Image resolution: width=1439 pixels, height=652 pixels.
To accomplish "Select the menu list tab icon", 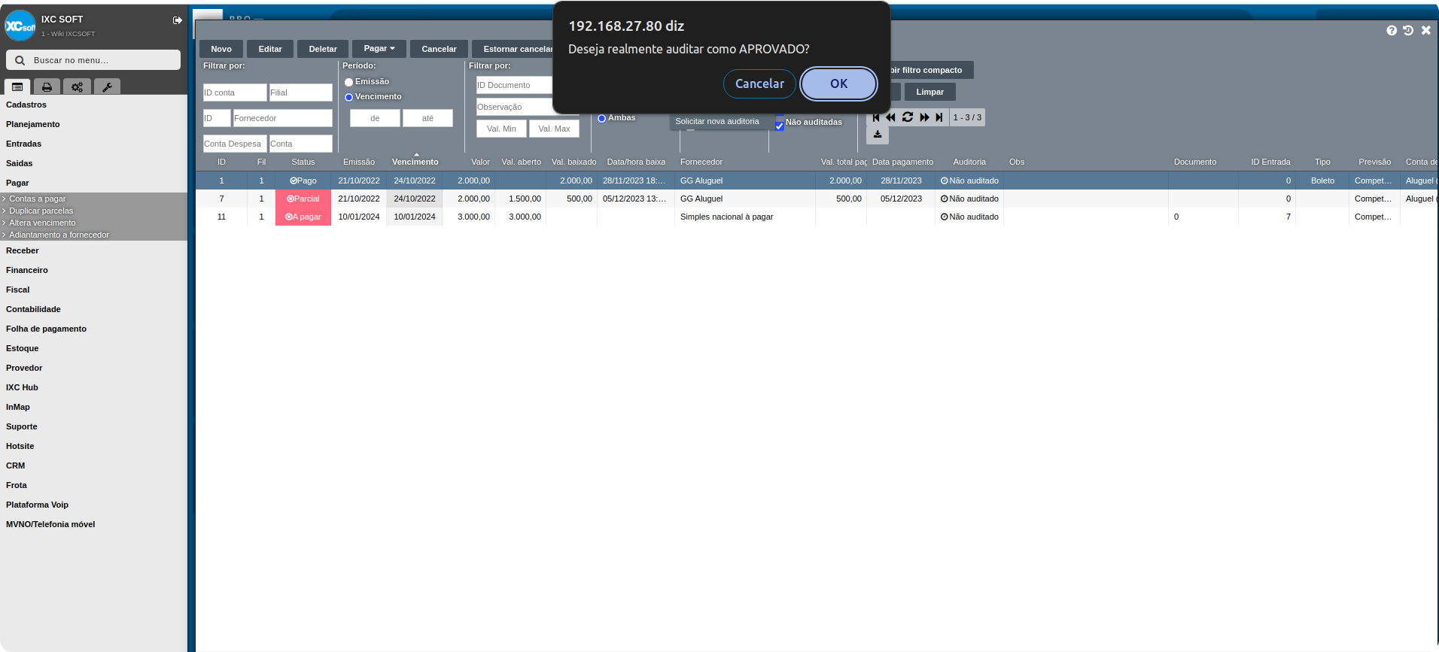I will [17, 87].
